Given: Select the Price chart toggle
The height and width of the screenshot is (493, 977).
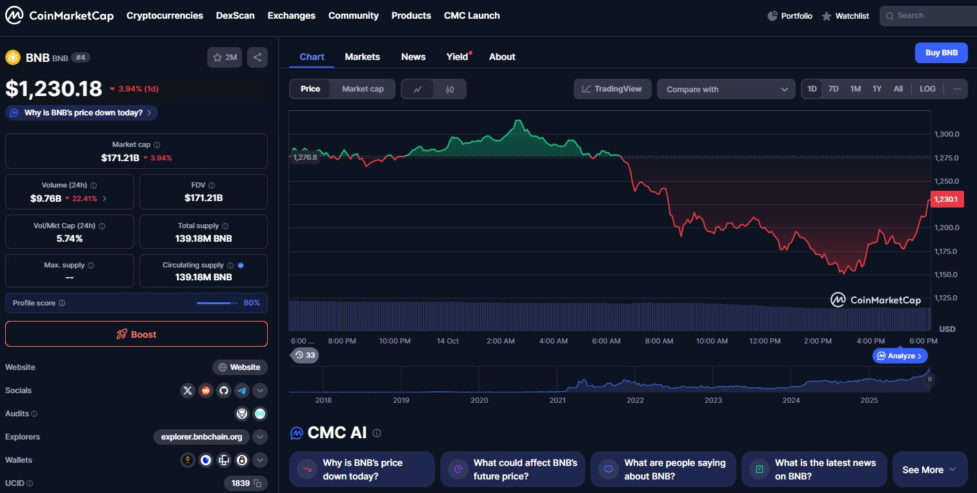Looking at the screenshot, I should pos(310,89).
